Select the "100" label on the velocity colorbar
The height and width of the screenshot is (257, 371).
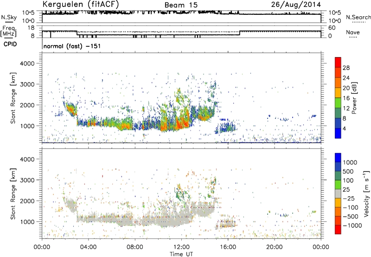[348, 180]
